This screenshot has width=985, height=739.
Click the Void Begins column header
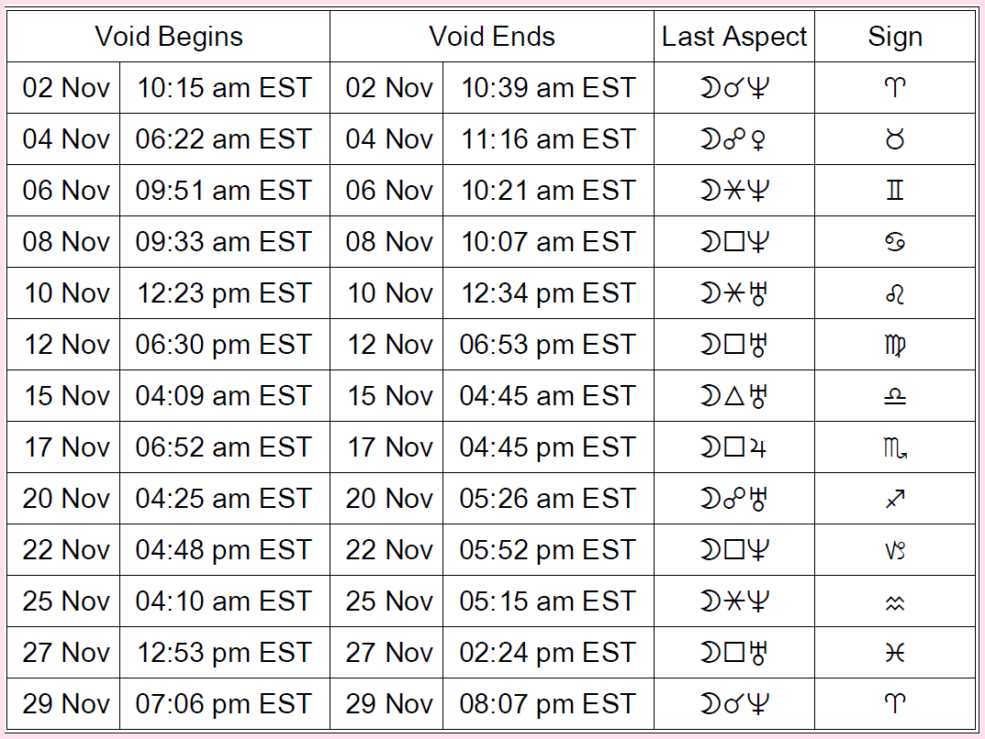pyautogui.click(x=169, y=37)
